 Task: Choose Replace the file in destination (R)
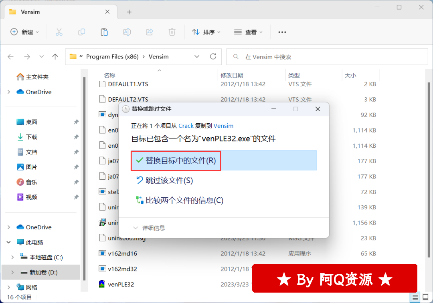pos(224,161)
